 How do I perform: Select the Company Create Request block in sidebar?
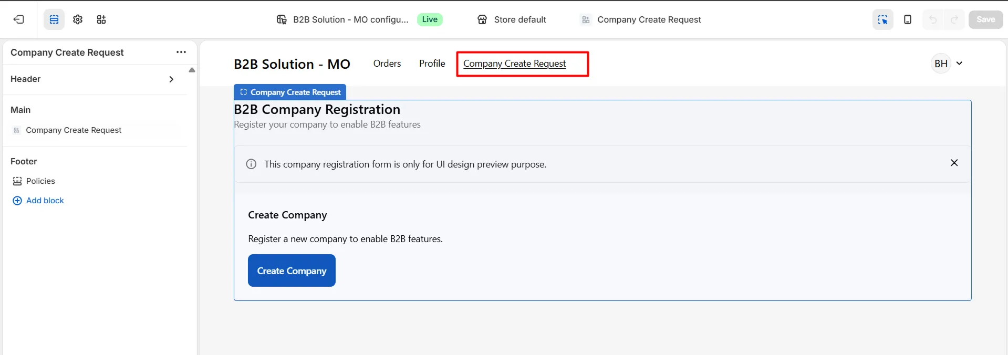coord(74,130)
